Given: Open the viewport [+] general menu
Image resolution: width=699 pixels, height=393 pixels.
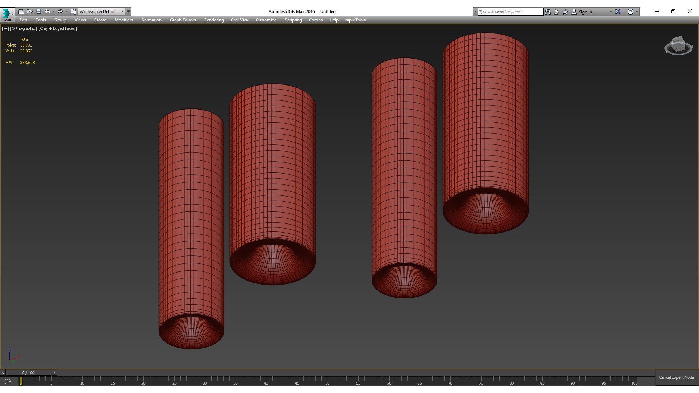Looking at the screenshot, I should [5, 28].
